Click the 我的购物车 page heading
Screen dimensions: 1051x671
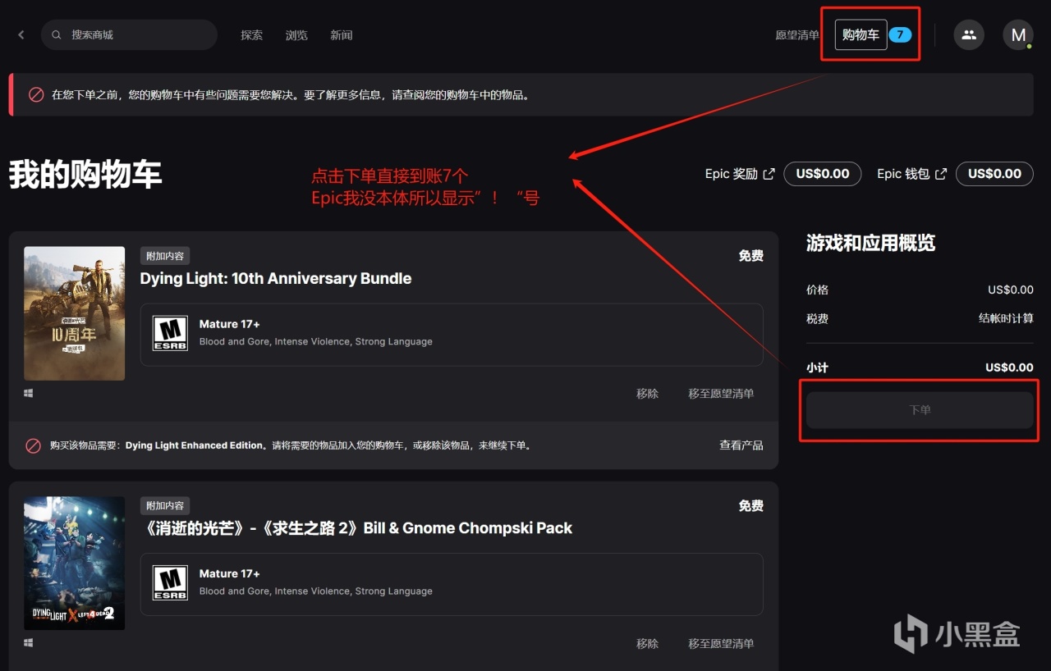click(x=85, y=175)
